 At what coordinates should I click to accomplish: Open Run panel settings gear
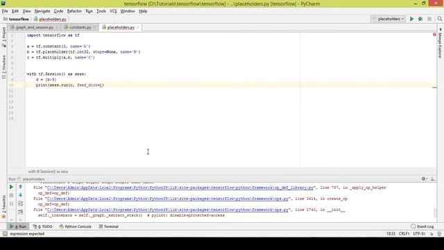[424, 179]
